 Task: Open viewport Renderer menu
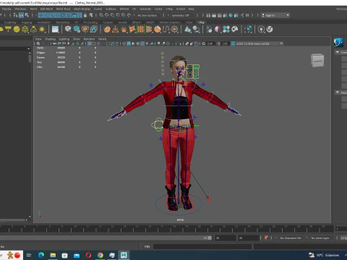point(89,39)
